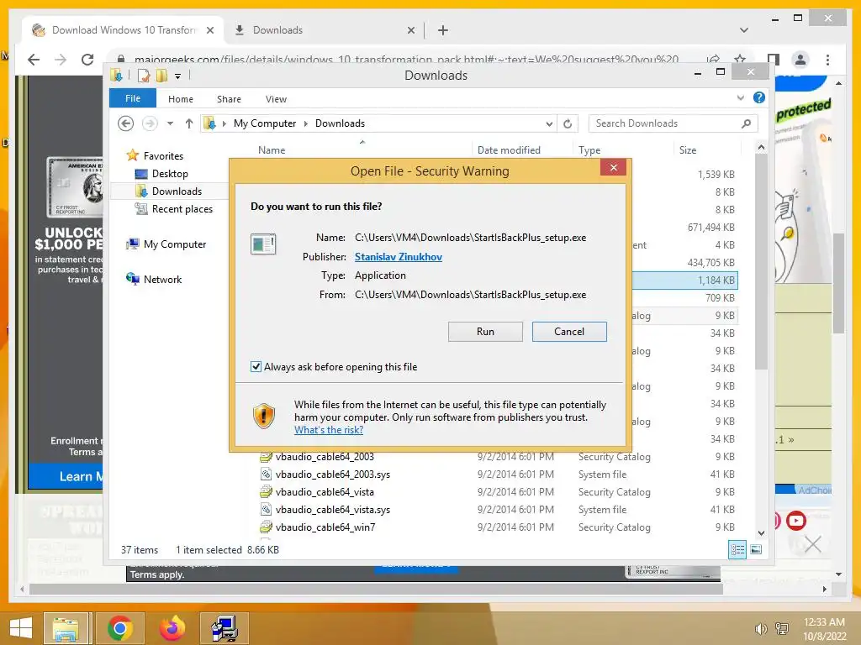861x645 pixels.
Task: Switch to details view layout icon
Action: (x=737, y=549)
